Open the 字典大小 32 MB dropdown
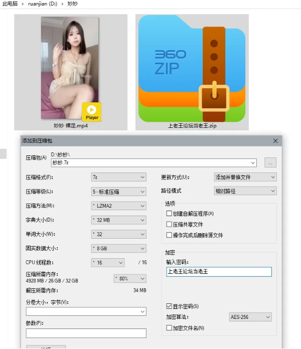Screen dimensions: 301x349 (119, 220)
